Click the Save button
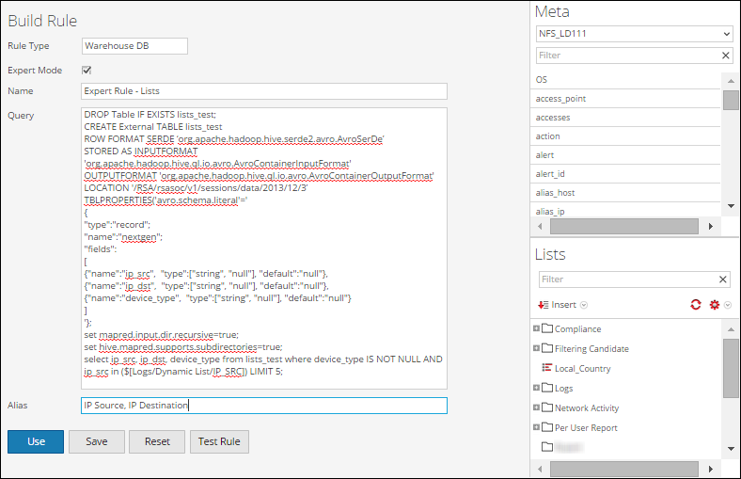 tap(97, 441)
